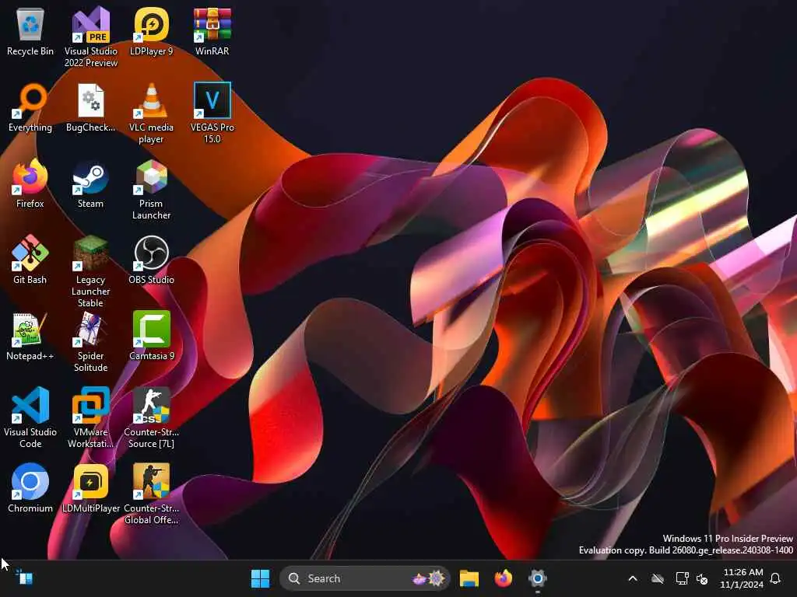Select the LDMultiPlayer shortcut
The image size is (797, 597).
90,489
